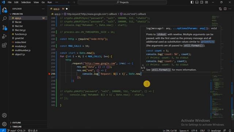Viewport: 234px width, 132px height.
Task: Open multNumber.js in the Explorer
Action: (x=28, y=50)
